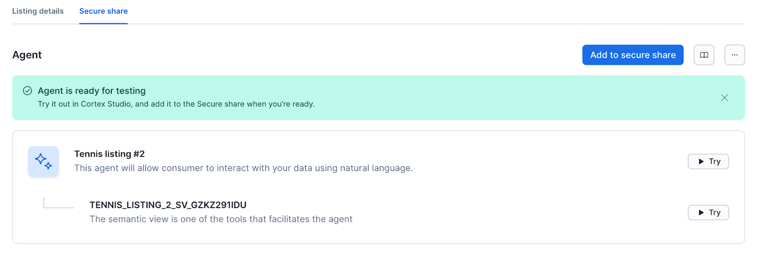Try the Tennis listing #2 agent
Image resolution: width=761 pixels, height=258 pixels.
pyautogui.click(x=708, y=162)
